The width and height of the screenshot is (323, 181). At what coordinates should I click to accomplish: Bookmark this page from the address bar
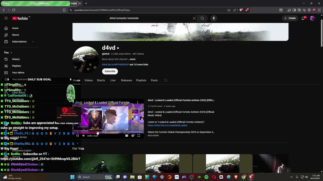pyautogui.click(x=64, y=10)
